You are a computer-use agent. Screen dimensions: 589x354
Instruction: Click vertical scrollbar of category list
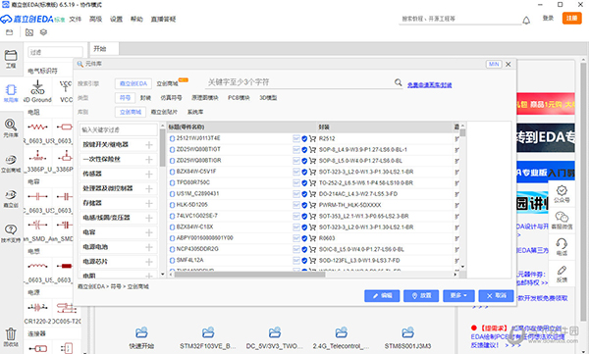tap(162, 147)
